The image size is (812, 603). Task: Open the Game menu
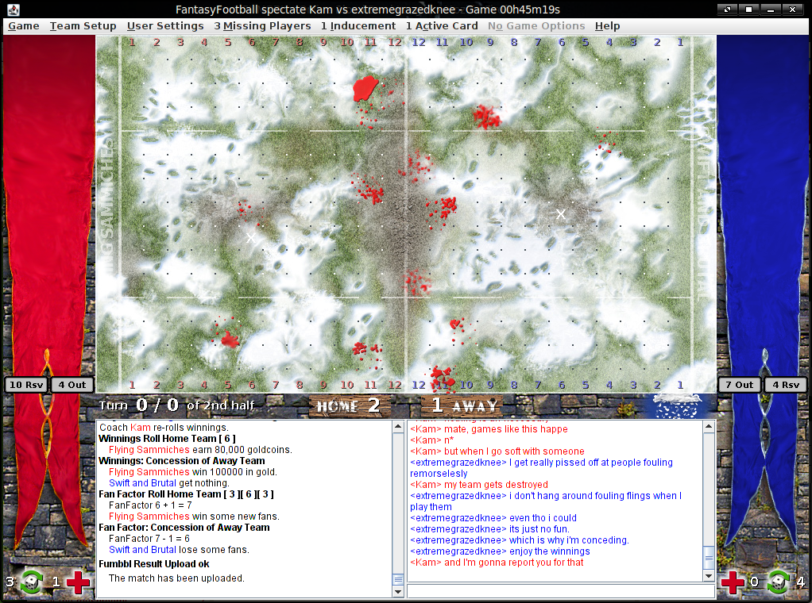click(24, 26)
